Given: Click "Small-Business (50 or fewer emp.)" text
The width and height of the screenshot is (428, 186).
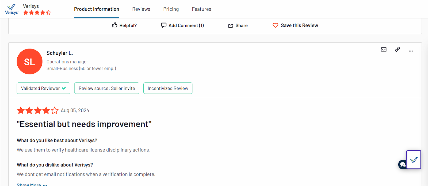Looking at the screenshot, I should [81, 69].
